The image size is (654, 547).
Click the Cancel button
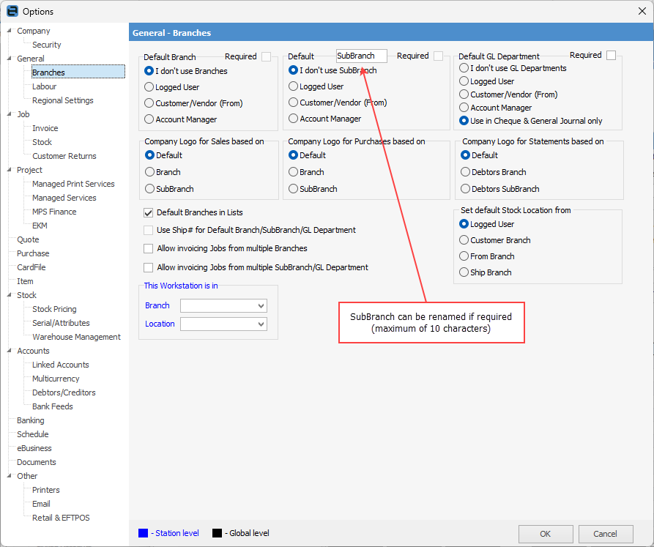pos(605,534)
